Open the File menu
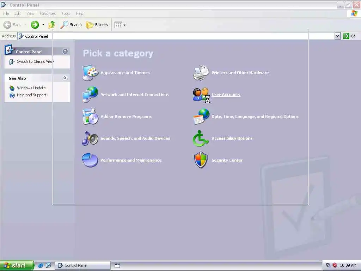 coord(6,13)
